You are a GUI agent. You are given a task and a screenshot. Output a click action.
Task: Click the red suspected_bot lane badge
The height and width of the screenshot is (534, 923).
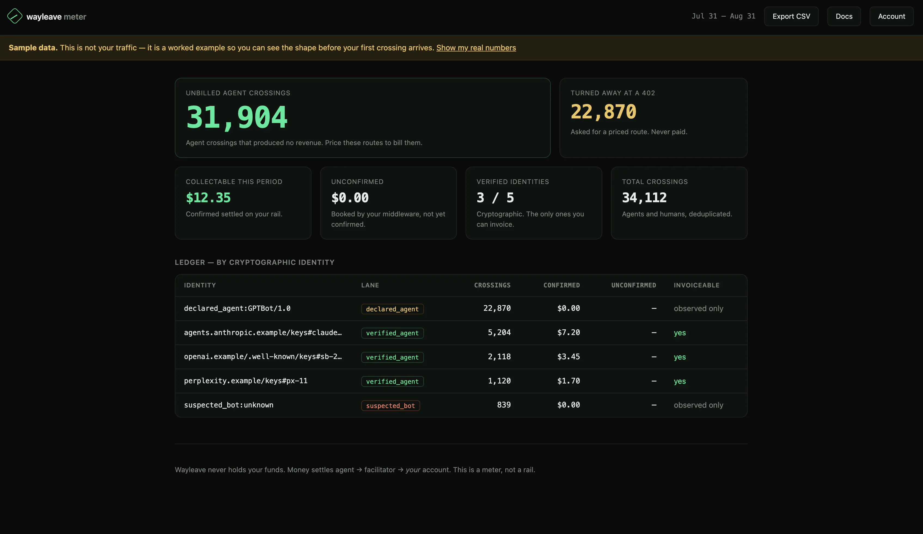click(x=390, y=406)
